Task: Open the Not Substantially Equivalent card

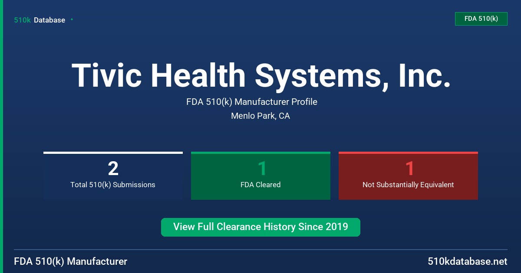Action: 408,175
